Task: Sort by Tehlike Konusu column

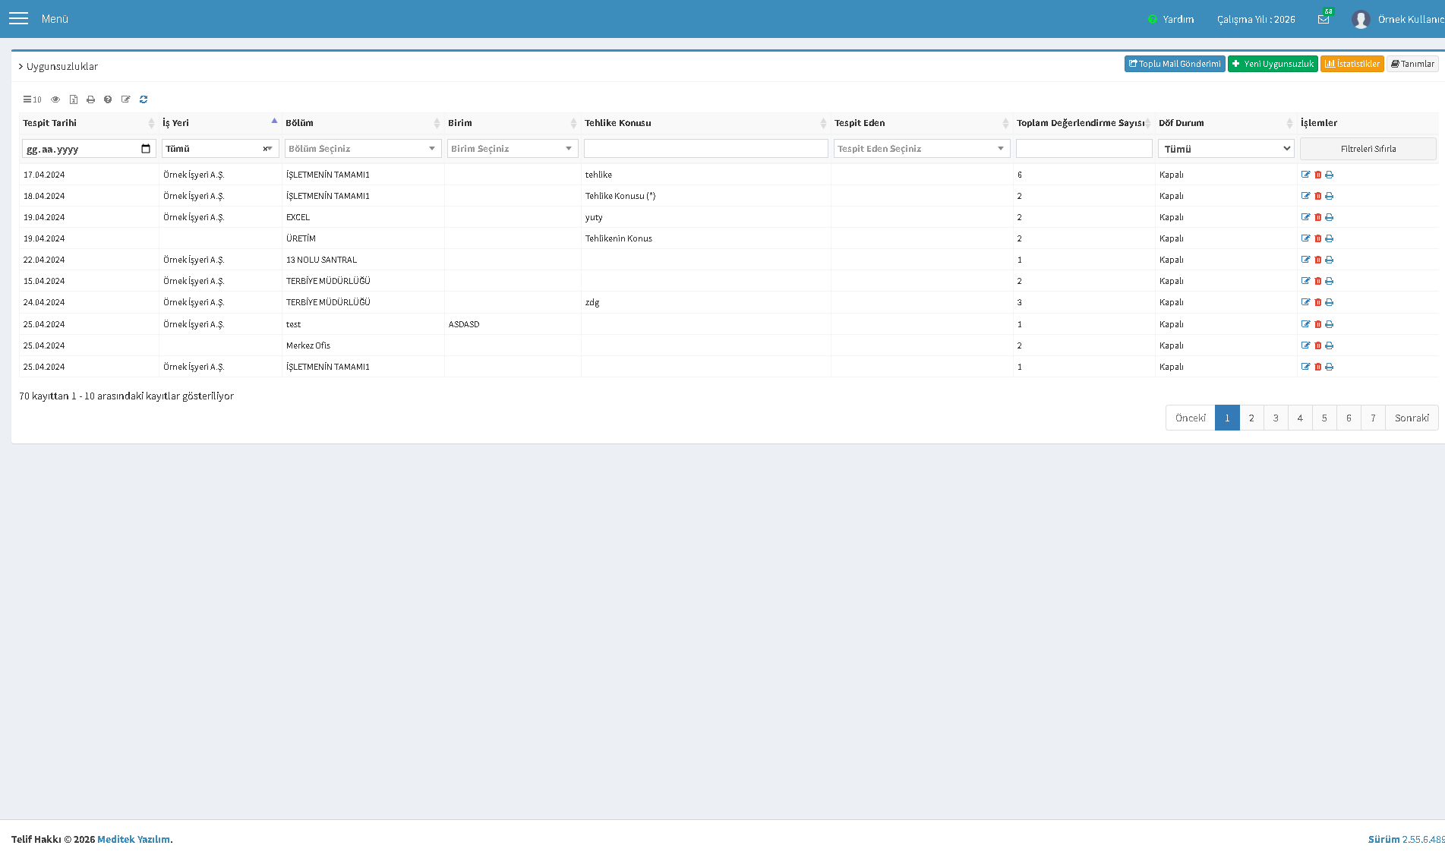Action: pyautogui.click(x=705, y=123)
